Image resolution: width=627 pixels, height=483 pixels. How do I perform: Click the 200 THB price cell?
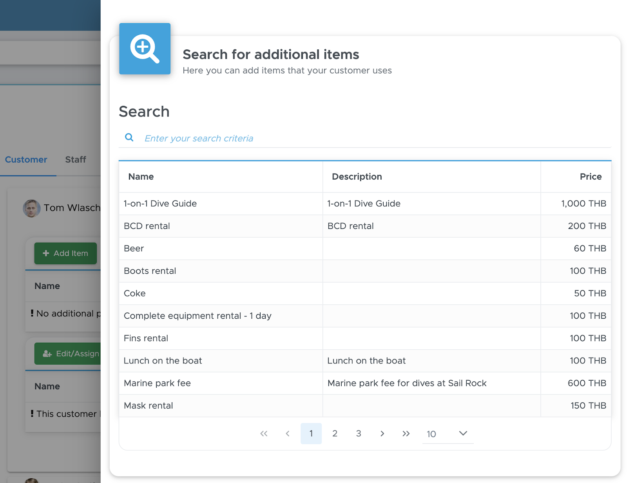click(576, 226)
